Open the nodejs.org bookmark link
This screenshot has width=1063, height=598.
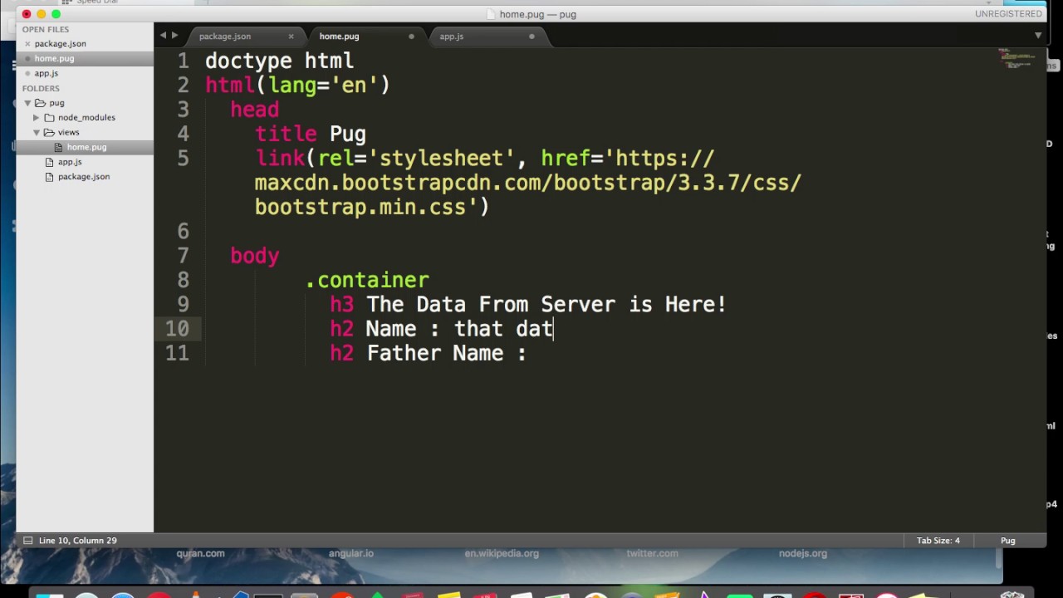coord(802,553)
